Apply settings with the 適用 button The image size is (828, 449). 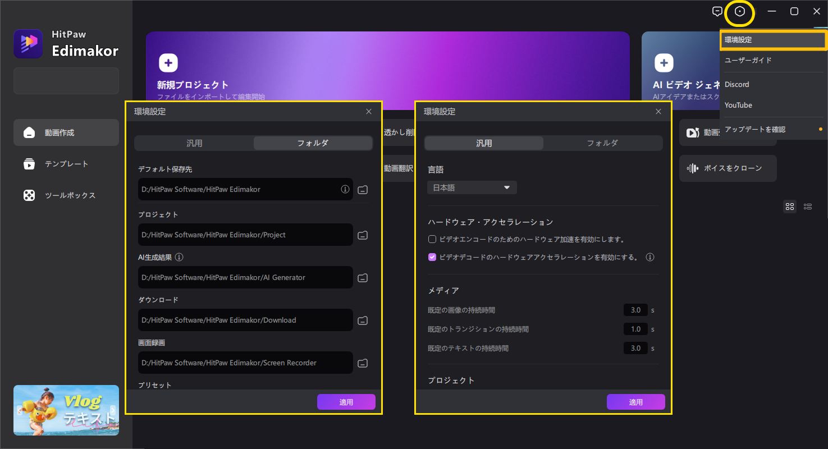click(636, 402)
